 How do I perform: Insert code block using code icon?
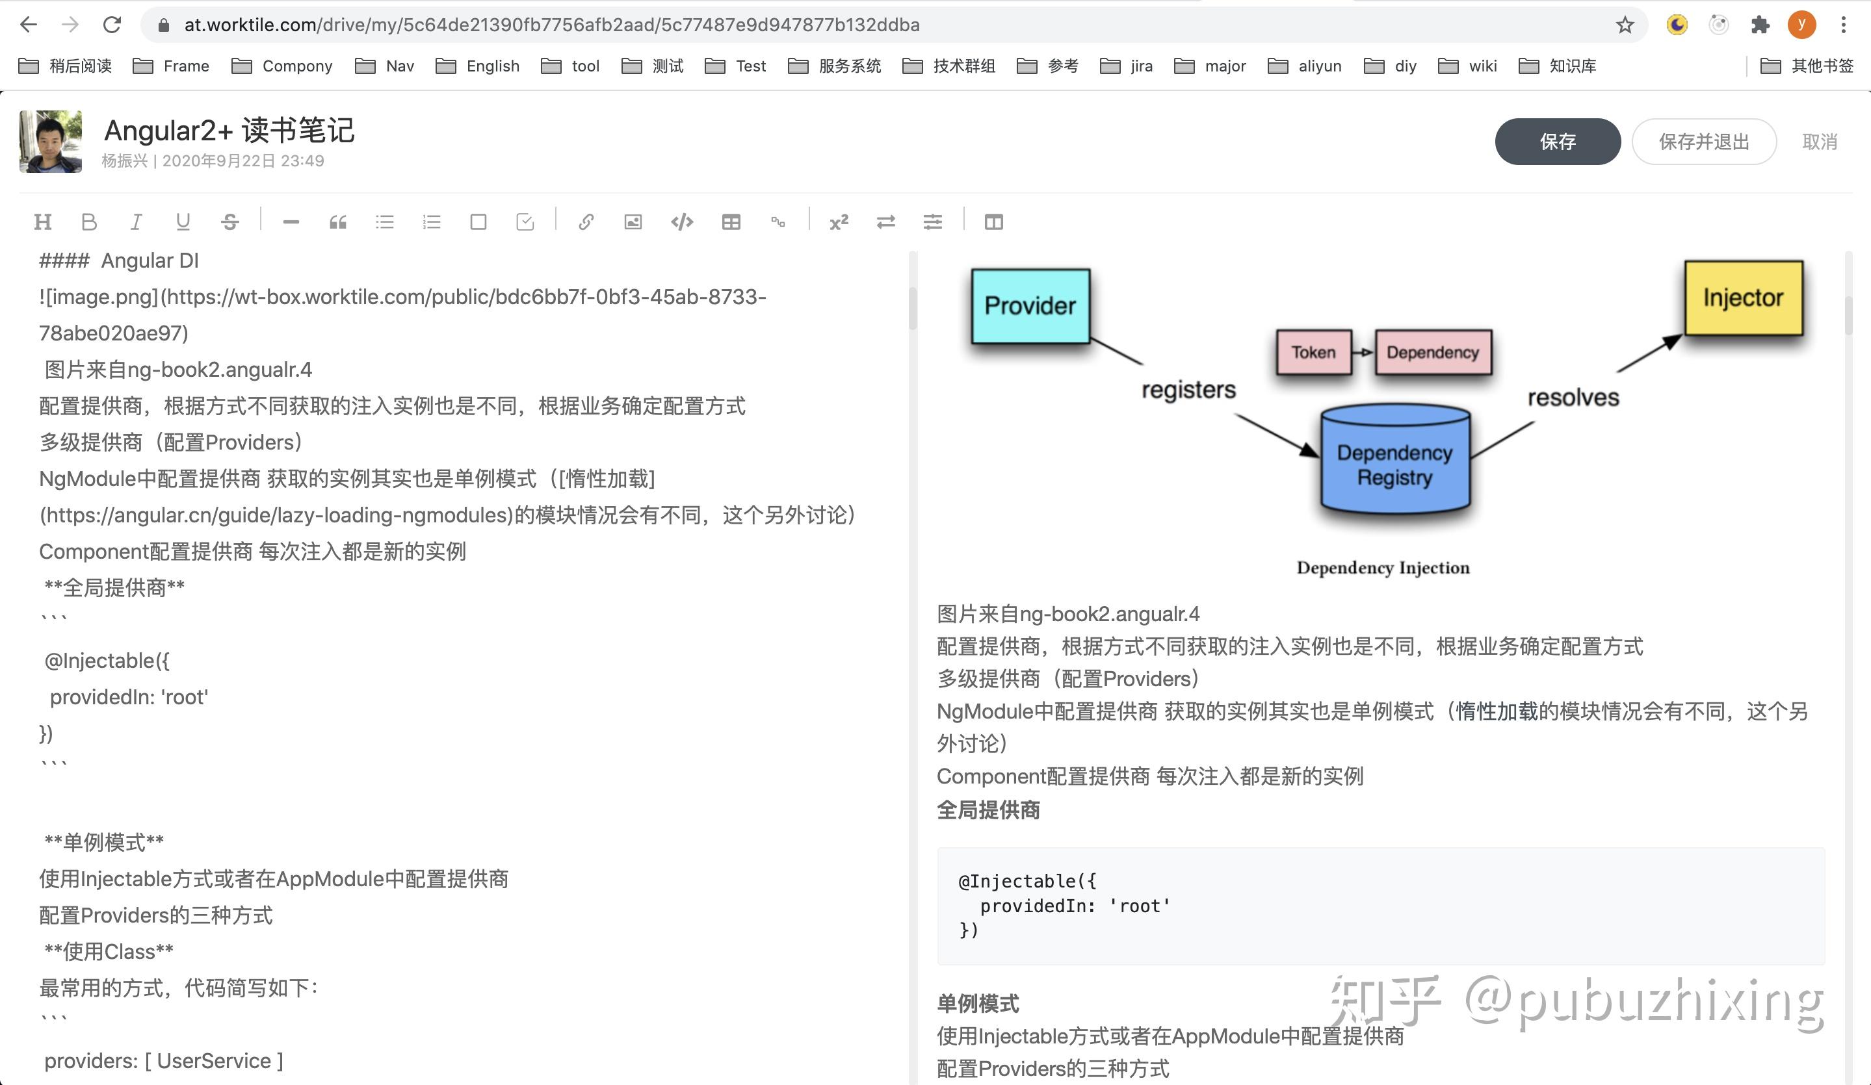tap(681, 222)
